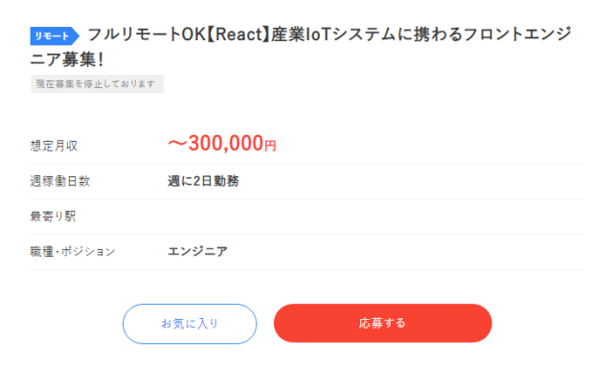Viewport: 613px width, 366px height.
Task: Open the フルリモートOK【React】 job title
Action: coord(301,47)
